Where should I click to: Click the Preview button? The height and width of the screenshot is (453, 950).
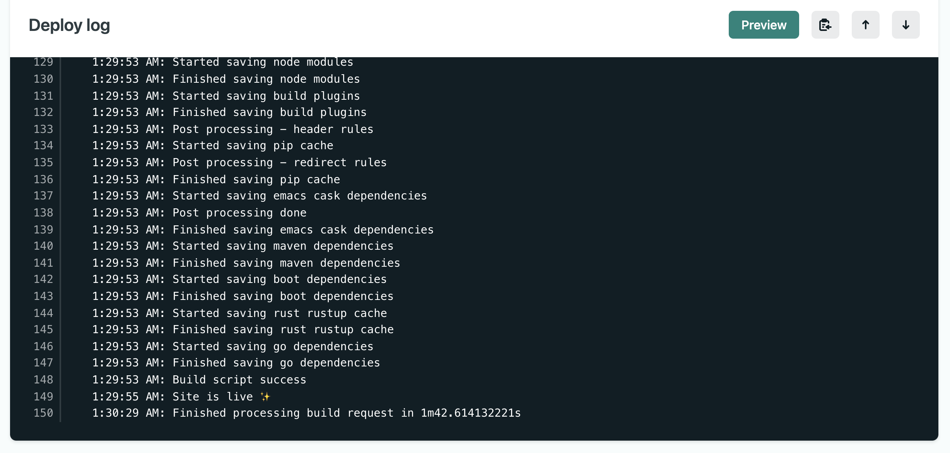764,25
